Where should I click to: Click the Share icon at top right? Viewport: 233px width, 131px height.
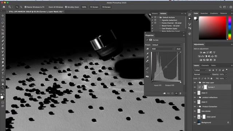click(231, 7)
